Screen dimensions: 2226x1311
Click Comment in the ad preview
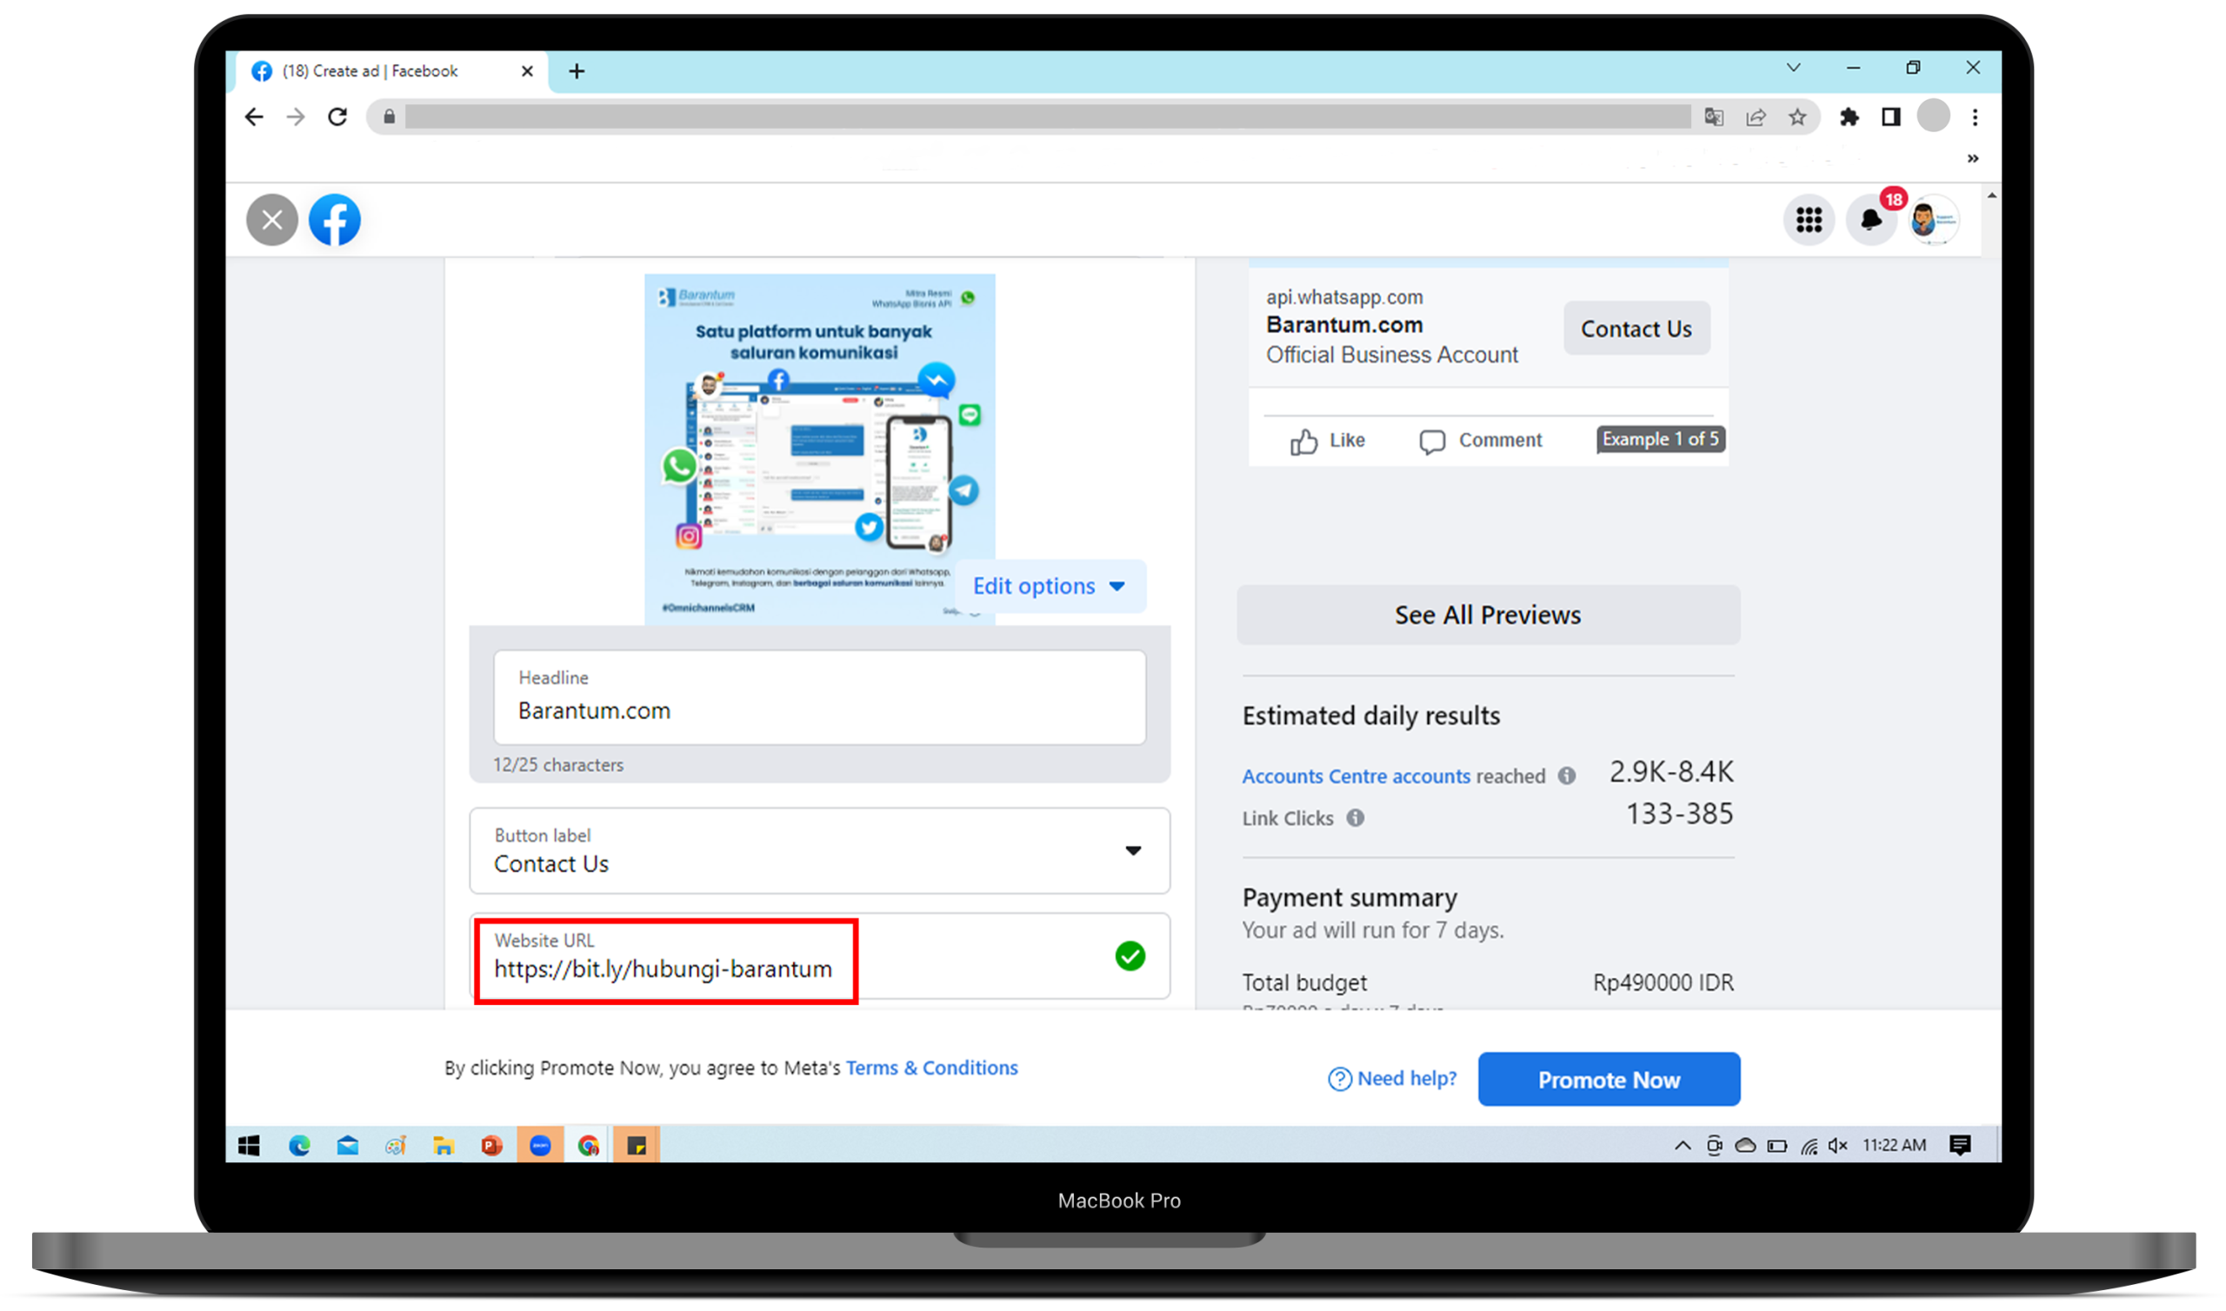pyautogui.click(x=1481, y=440)
